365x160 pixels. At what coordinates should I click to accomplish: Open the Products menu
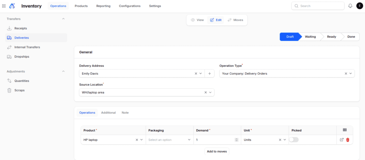pyautogui.click(x=81, y=6)
